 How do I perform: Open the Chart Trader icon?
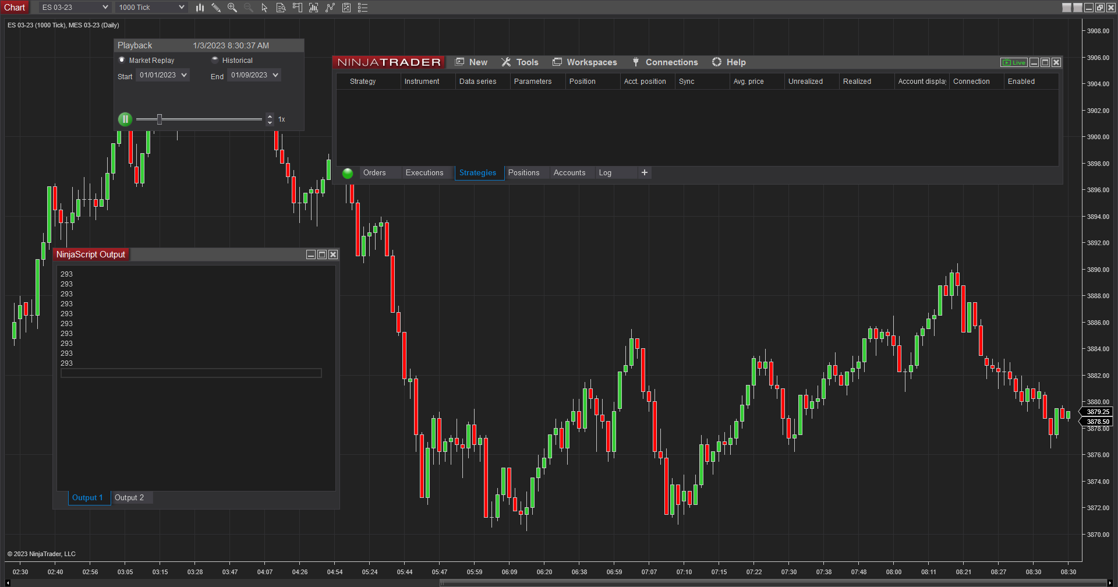click(x=298, y=8)
